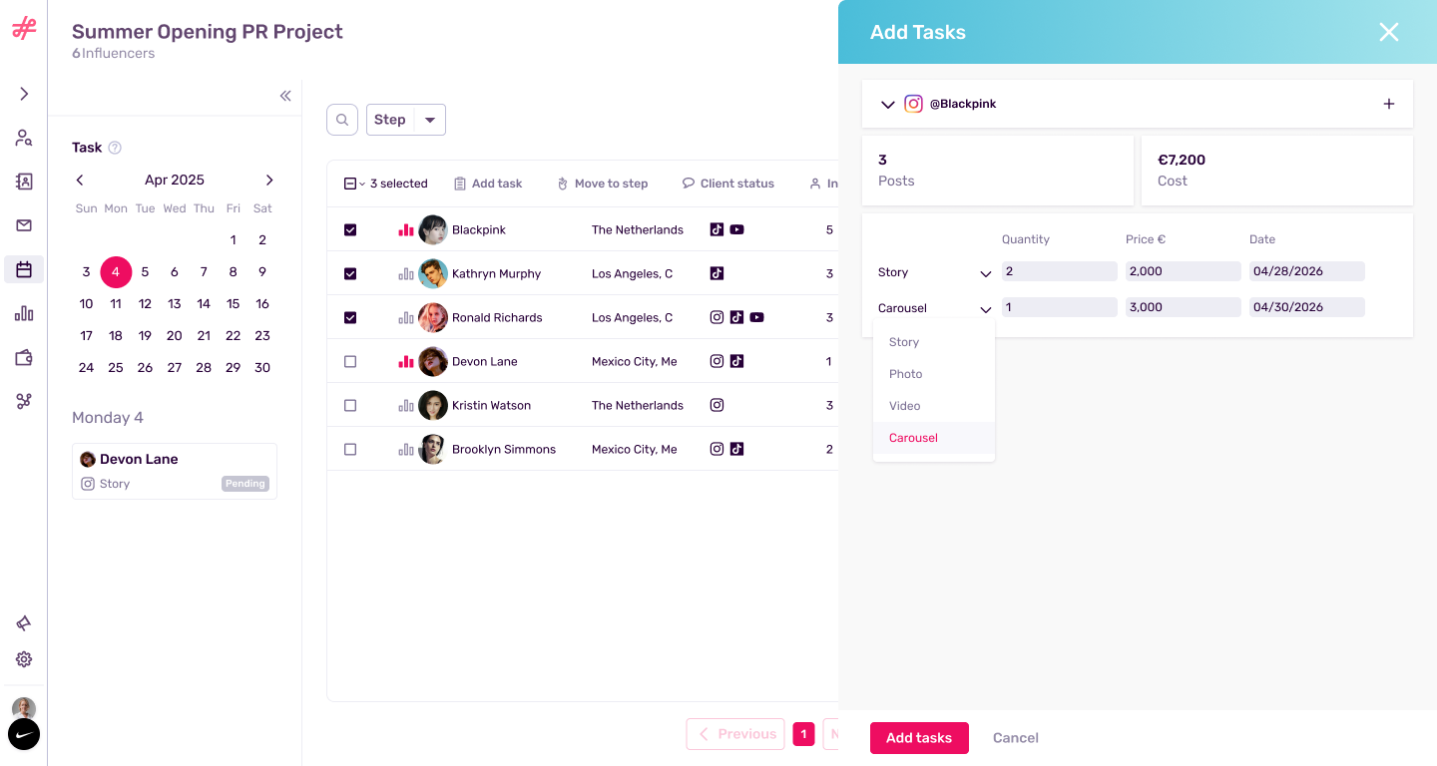Select April 15 in calendar
This screenshot has height=766, width=1437.
tap(233, 303)
